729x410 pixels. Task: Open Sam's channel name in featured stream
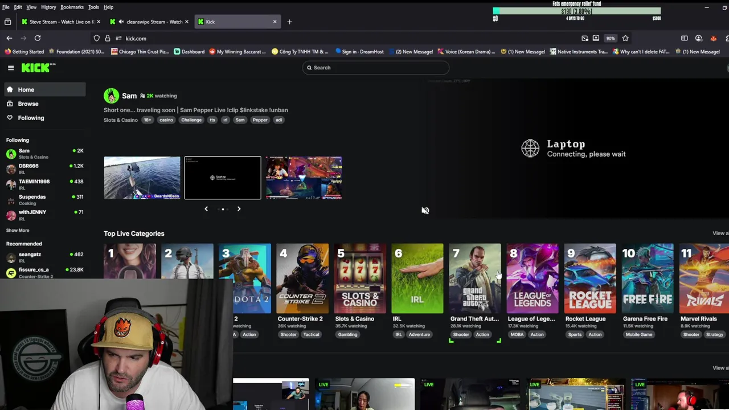tap(129, 96)
